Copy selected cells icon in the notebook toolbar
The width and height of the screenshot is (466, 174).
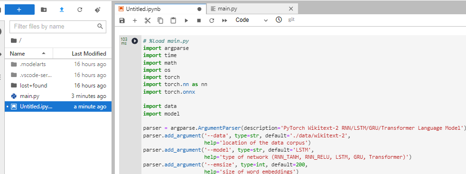pyautogui.click(x=160, y=20)
